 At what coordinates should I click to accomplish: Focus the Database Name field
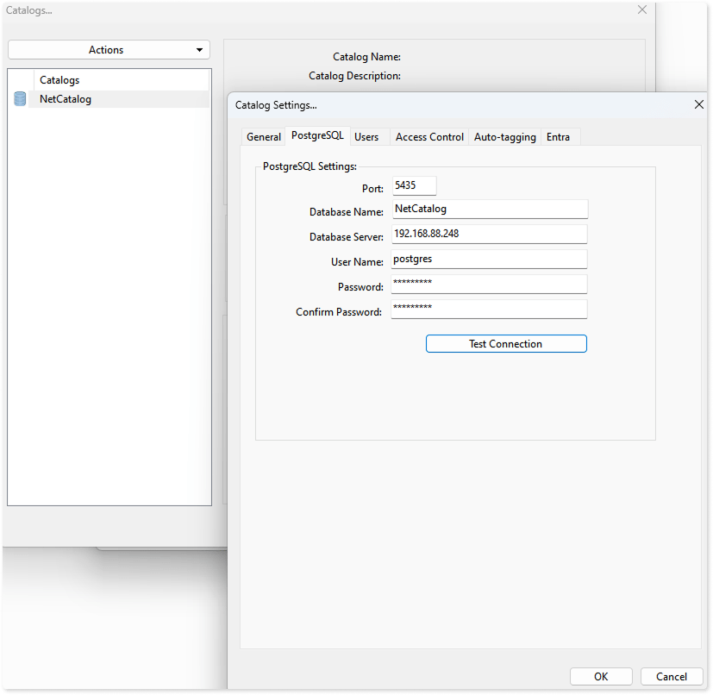pos(490,210)
